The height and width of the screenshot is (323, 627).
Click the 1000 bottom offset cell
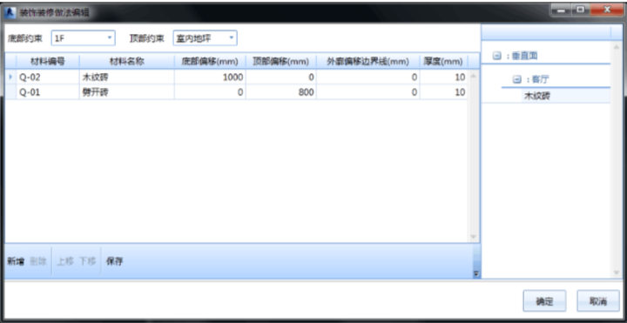coord(210,77)
